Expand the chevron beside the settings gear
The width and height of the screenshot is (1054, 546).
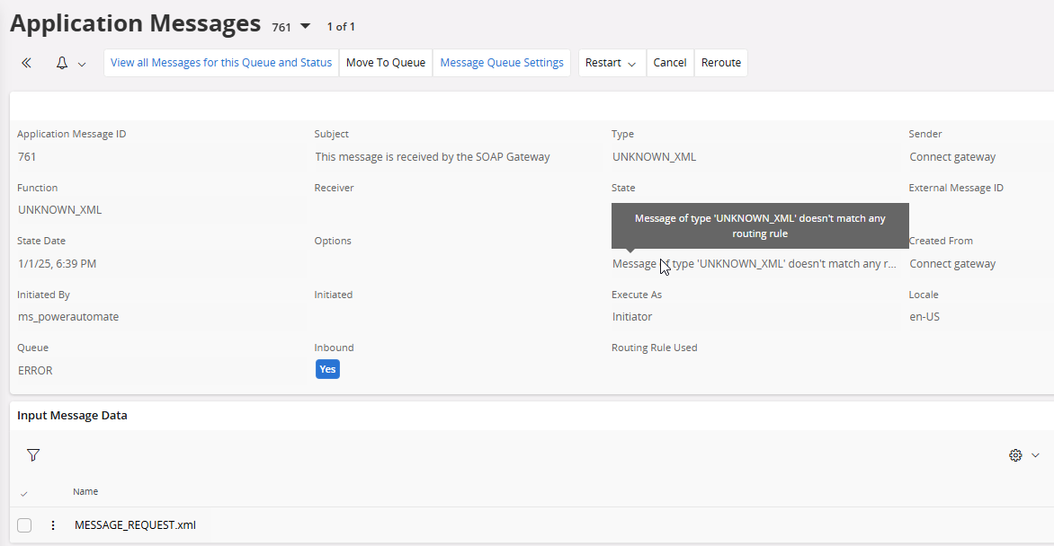pyautogui.click(x=1035, y=455)
